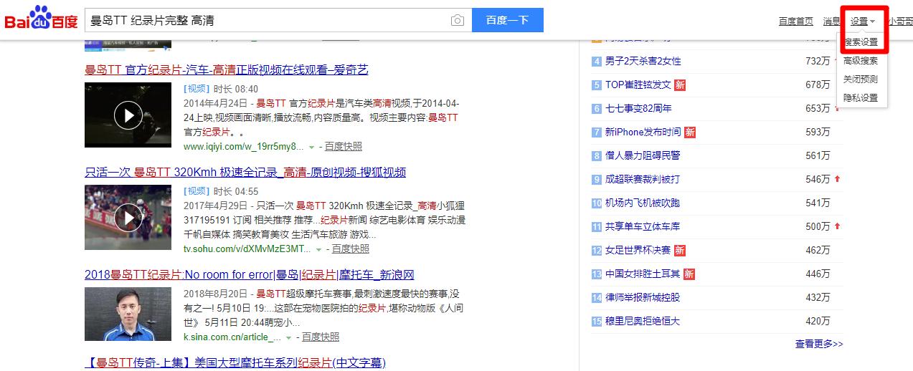Viewport: 913px width, 371px height.
Task: Click red up arrow beside 546万
Action: [x=837, y=179]
